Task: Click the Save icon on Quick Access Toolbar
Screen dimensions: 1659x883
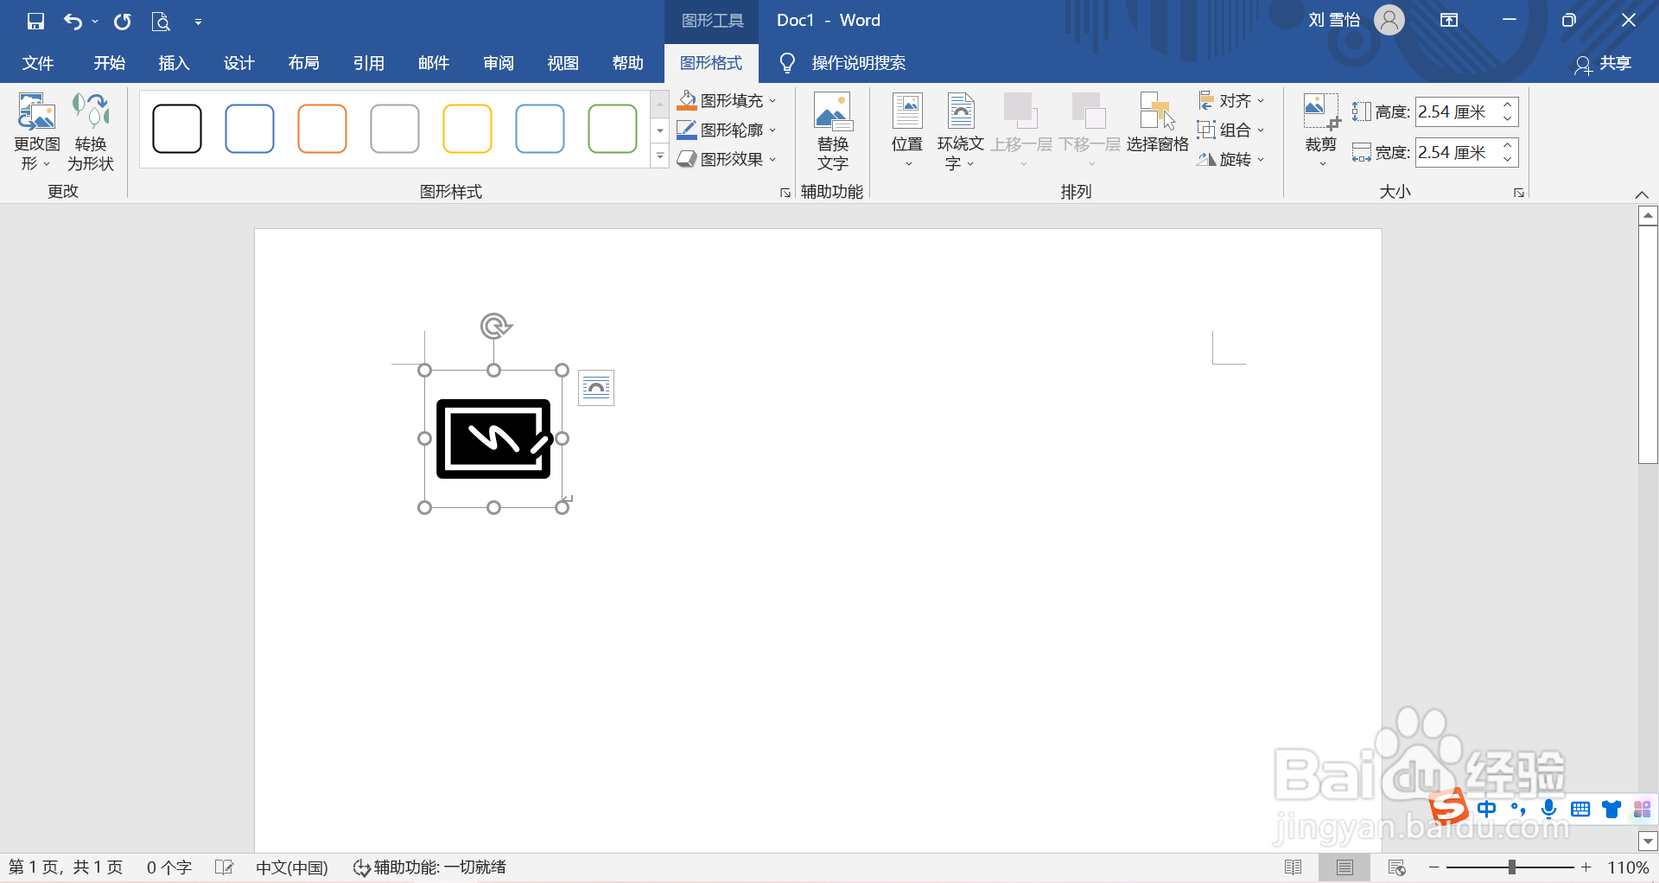Action: coord(35,21)
